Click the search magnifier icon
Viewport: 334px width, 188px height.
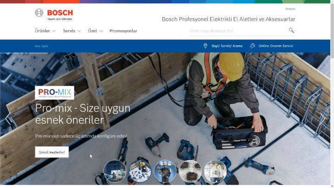pyautogui.click(x=291, y=31)
